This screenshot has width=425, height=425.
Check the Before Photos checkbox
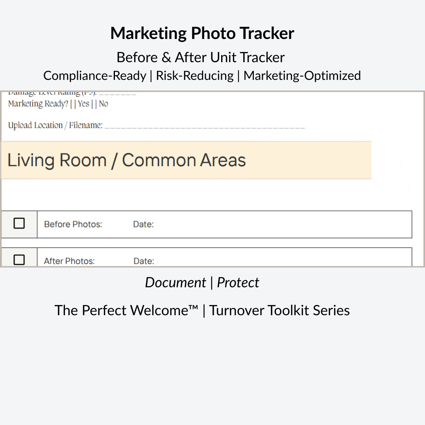pyautogui.click(x=19, y=224)
